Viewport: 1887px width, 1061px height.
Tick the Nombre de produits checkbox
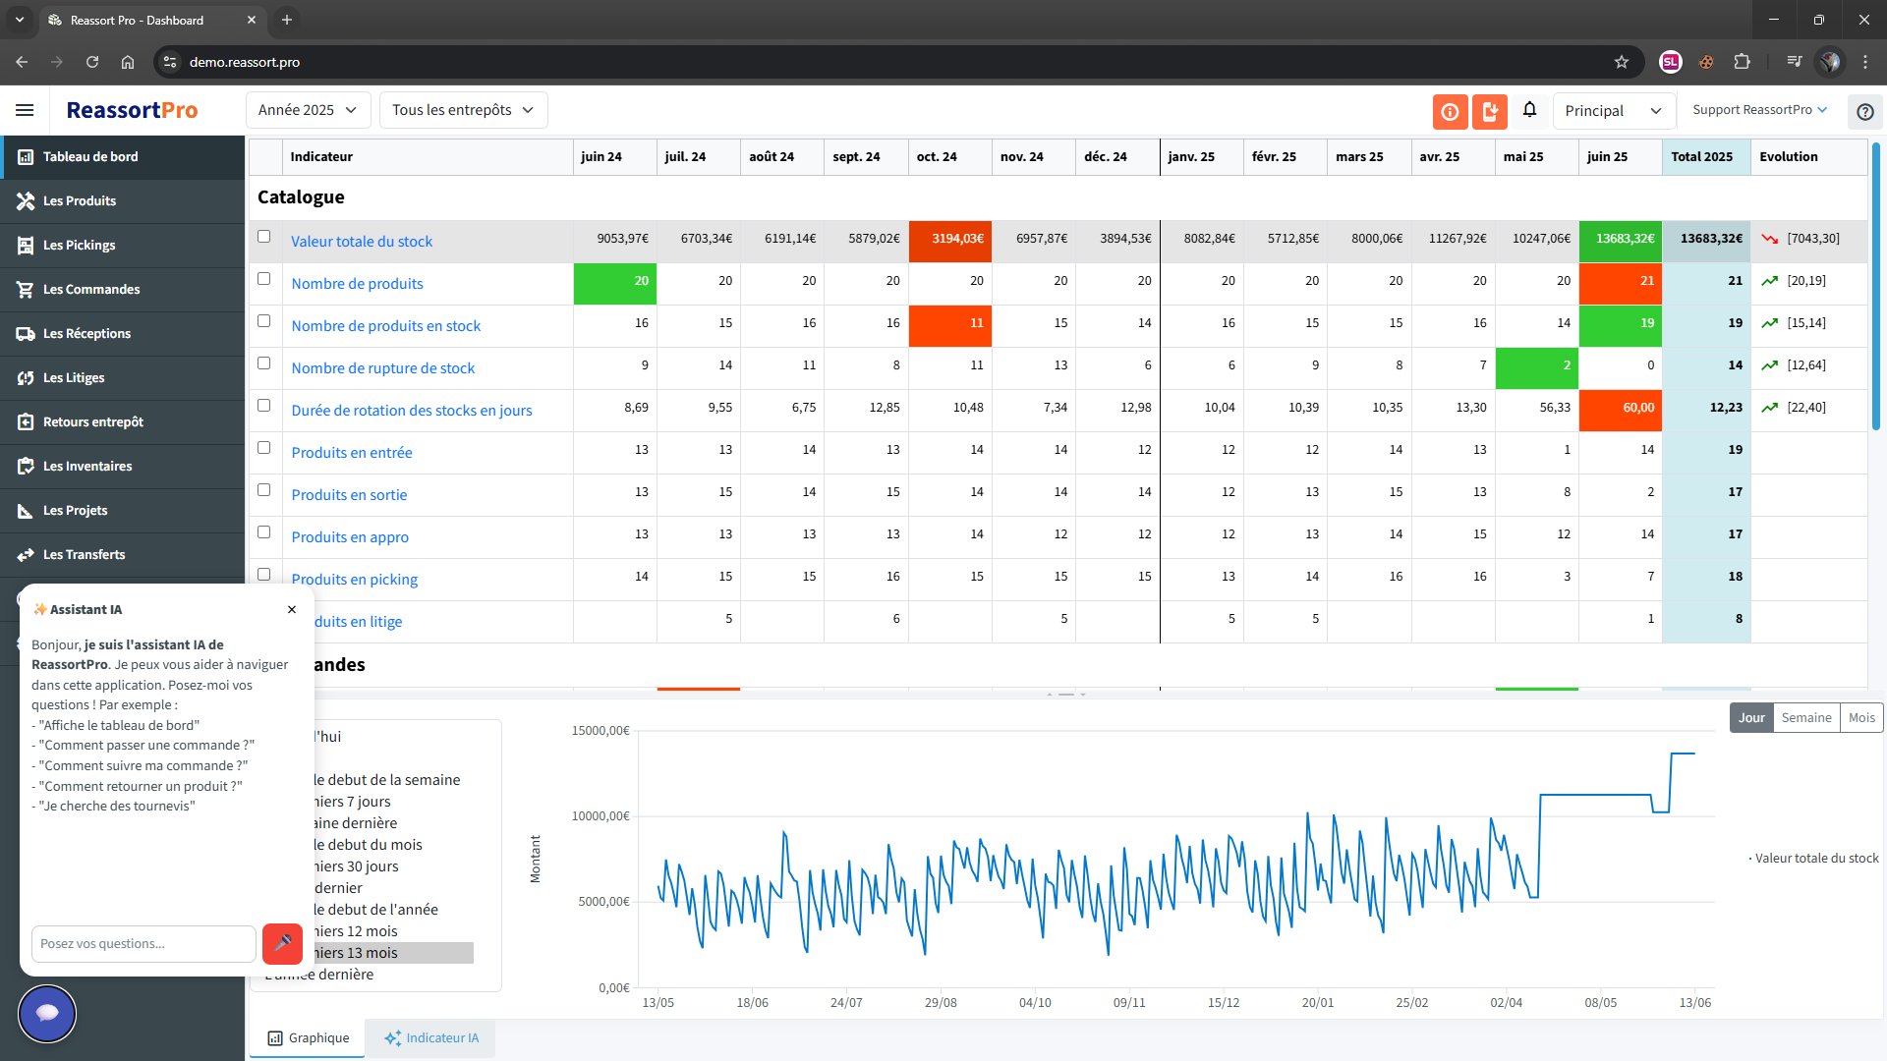pos(263,279)
